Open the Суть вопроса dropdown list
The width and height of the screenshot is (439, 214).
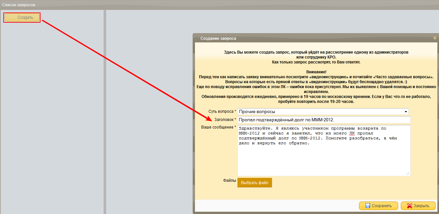(x=323, y=111)
